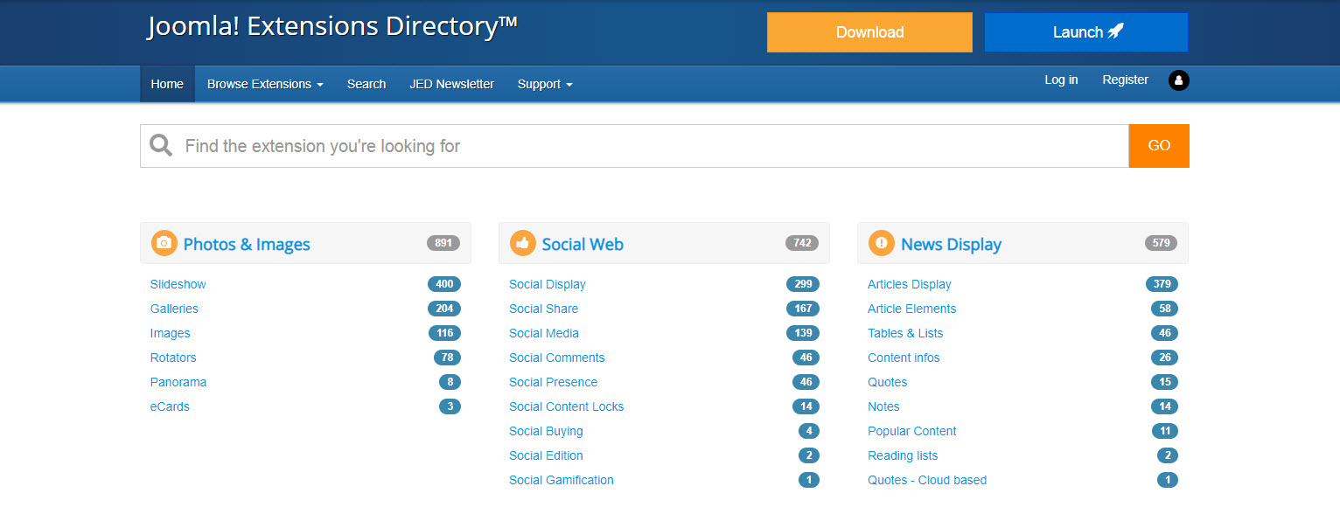Click the 299 badge beside Social Display

(803, 284)
